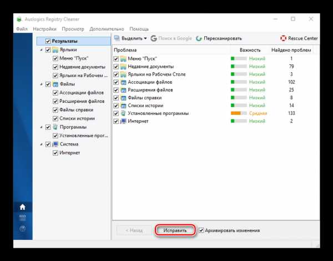The height and width of the screenshot is (261, 333).
Task: Click the Назад button
Action: 134,230
